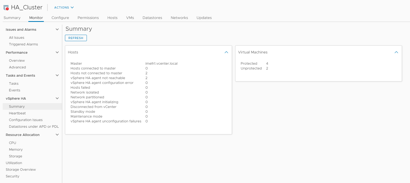Select Performance Overview in sidebar
Image resolution: width=410 pixels, height=183 pixels.
[x=17, y=61]
